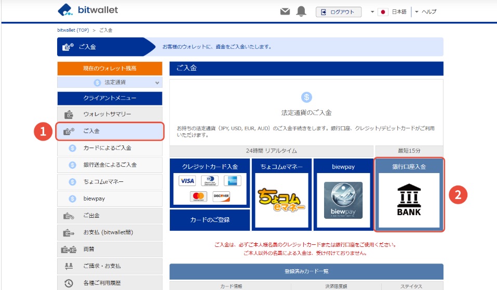Click the Japan flag icon

pyautogui.click(x=383, y=12)
